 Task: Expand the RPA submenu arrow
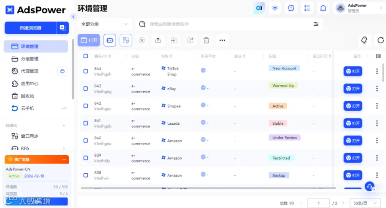click(64, 148)
